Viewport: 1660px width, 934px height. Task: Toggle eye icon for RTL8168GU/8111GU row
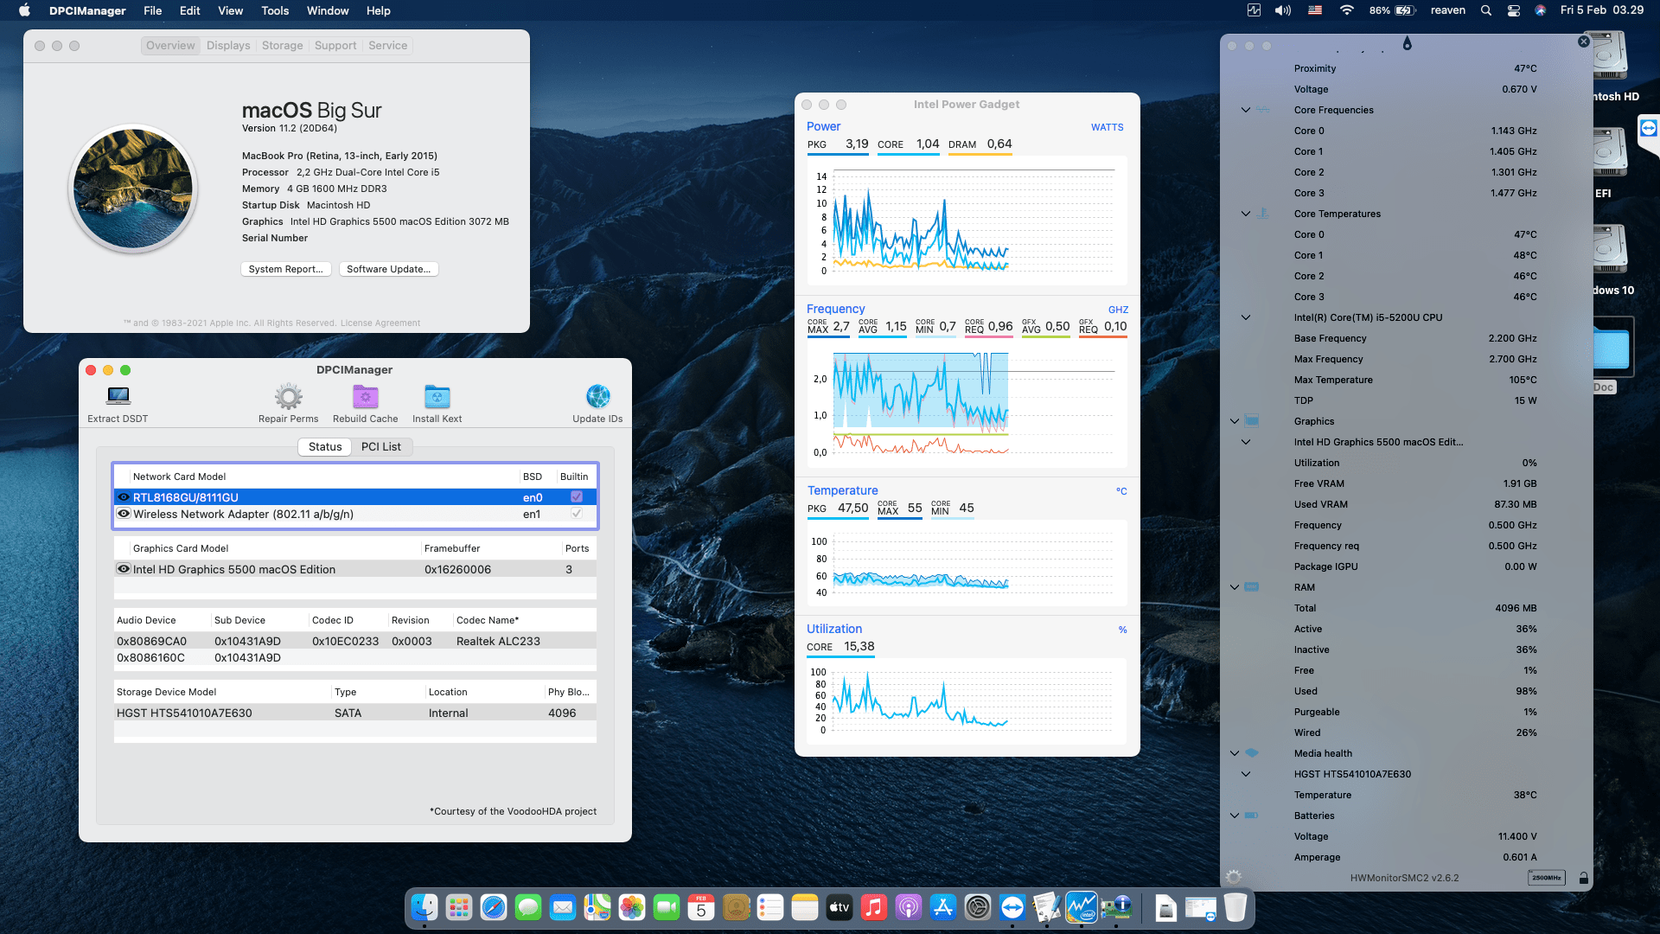point(124,497)
